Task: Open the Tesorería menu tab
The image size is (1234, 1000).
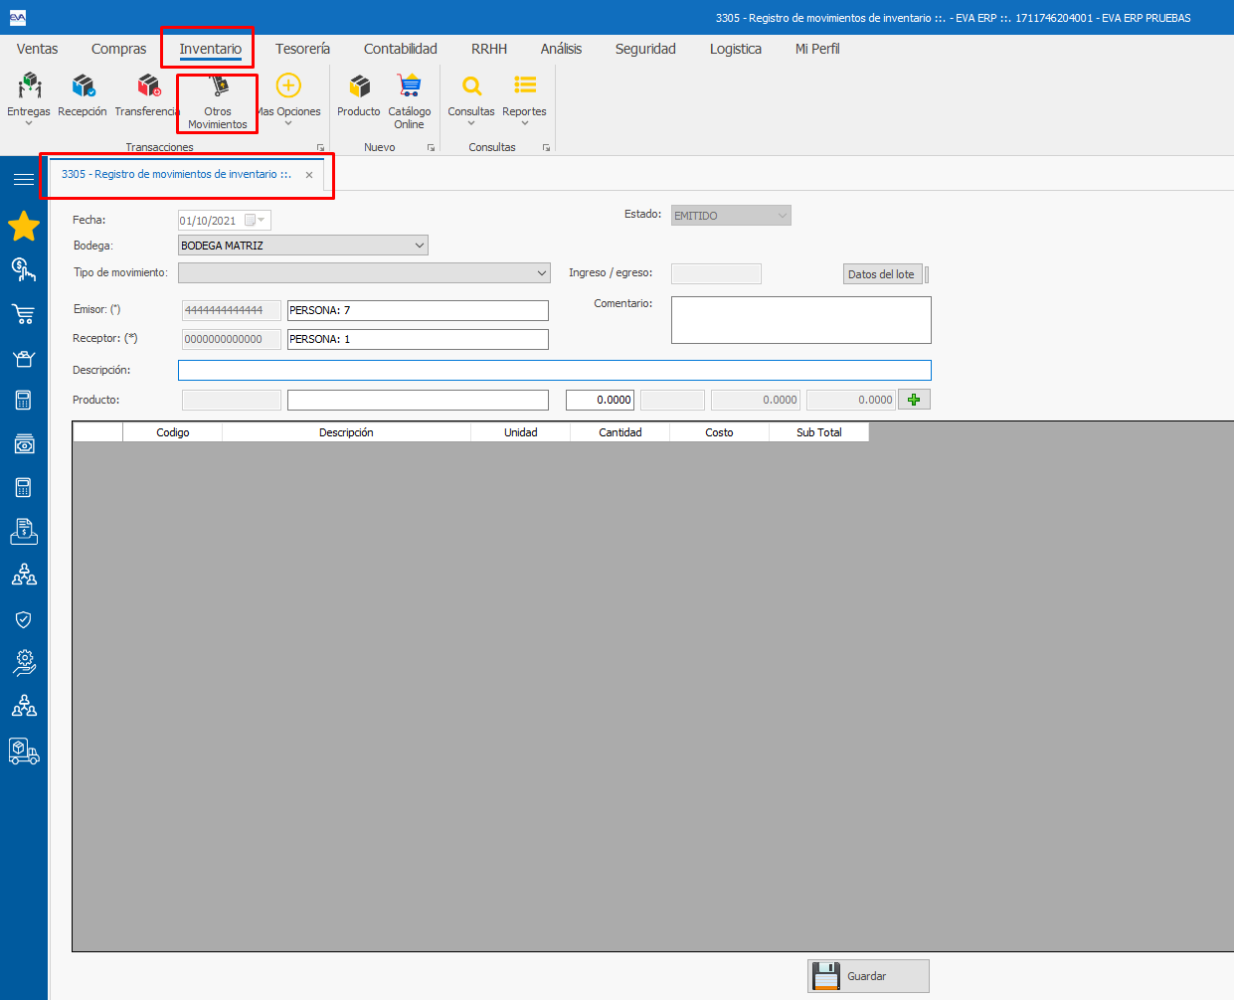Action: [x=302, y=49]
